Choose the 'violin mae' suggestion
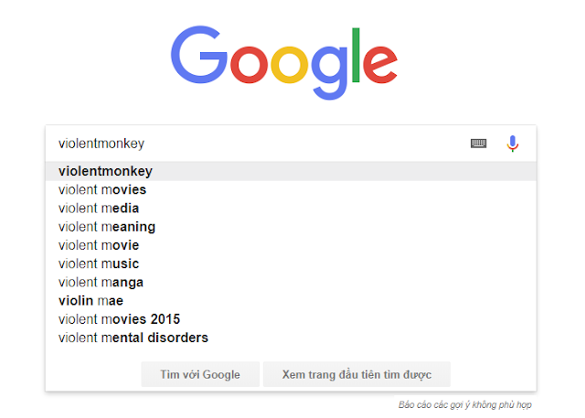585x418 pixels. (291, 301)
